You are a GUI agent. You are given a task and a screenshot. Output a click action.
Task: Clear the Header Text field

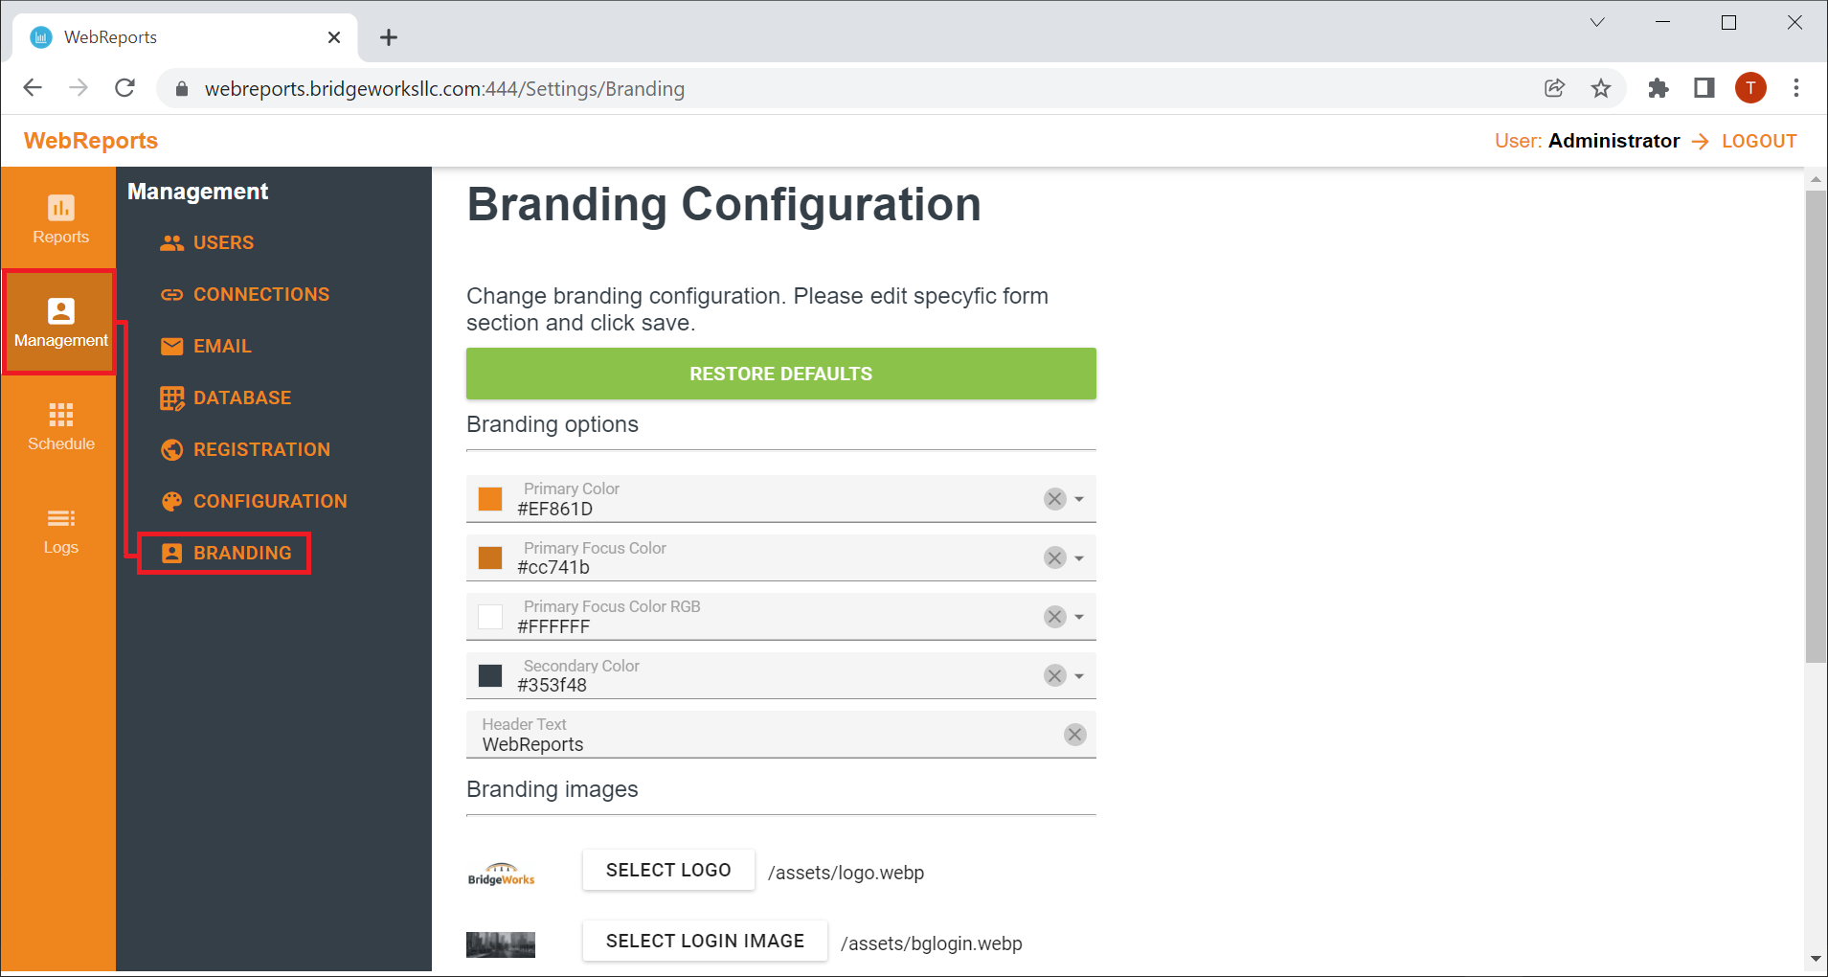1074,735
